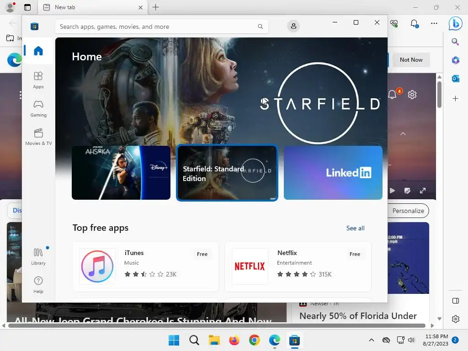Open Help in Microsoft Store sidebar

coord(38,285)
